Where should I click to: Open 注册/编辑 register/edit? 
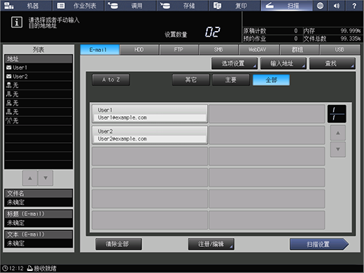tap(211, 244)
